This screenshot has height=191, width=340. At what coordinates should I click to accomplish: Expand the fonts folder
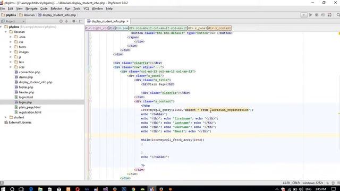point(11,47)
